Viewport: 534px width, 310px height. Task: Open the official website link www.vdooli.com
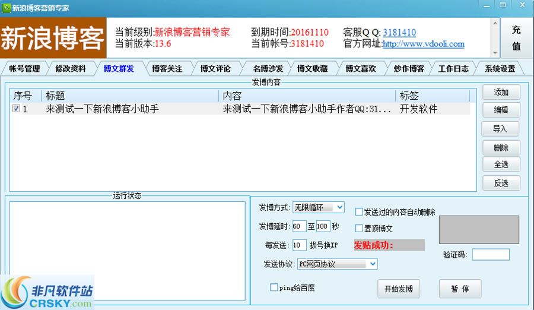point(423,44)
